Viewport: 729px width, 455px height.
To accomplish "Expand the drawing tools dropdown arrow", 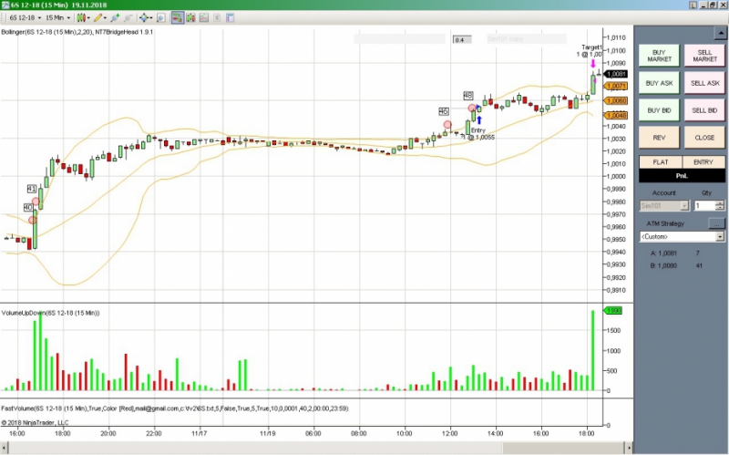I will (x=105, y=17).
